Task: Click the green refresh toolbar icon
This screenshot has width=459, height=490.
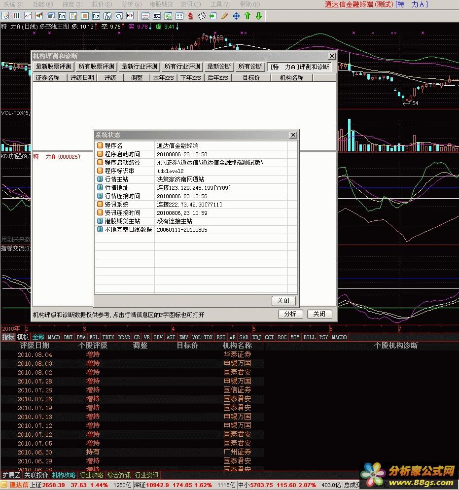Action: point(168,16)
